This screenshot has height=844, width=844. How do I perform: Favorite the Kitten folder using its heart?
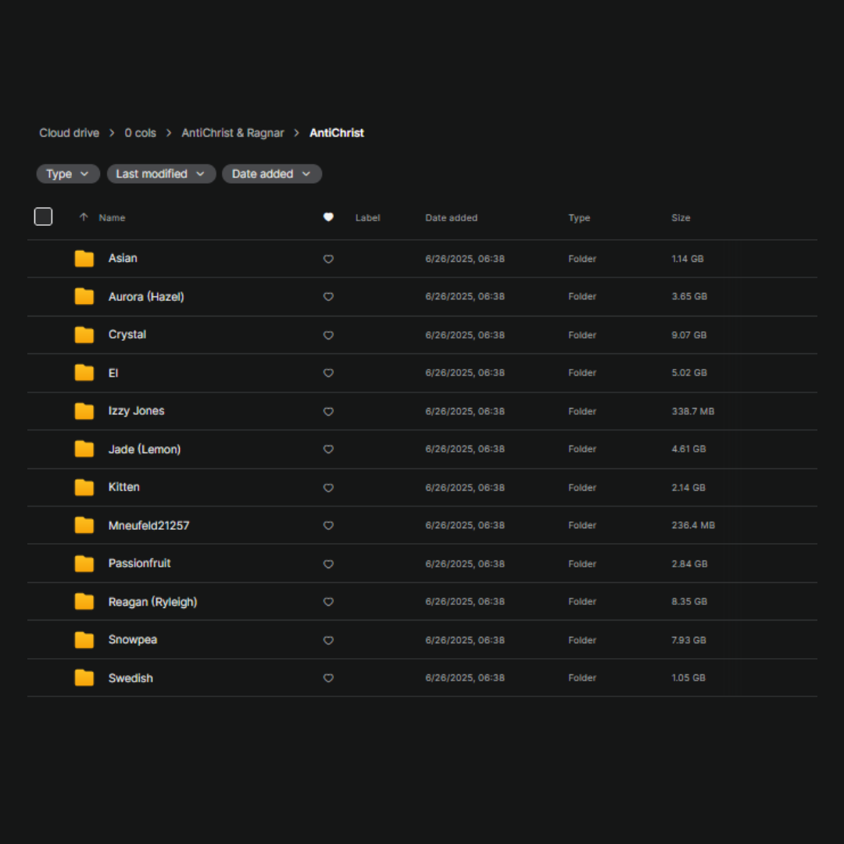pos(328,488)
